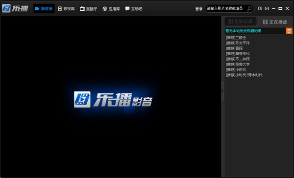The height and width of the screenshot is (178, 294).
Task: Maximize the 乐播 window
Action: (280, 8)
